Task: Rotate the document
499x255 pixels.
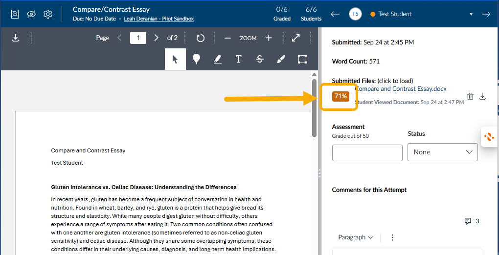Action: 200,38
